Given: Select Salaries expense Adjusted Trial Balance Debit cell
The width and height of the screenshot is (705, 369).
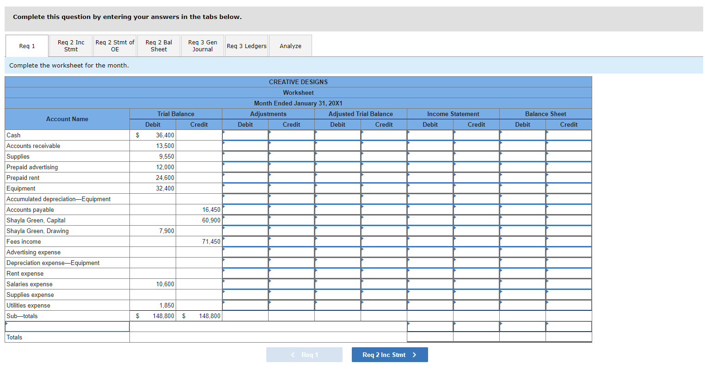Looking at the screenshot, I should 337,284.
